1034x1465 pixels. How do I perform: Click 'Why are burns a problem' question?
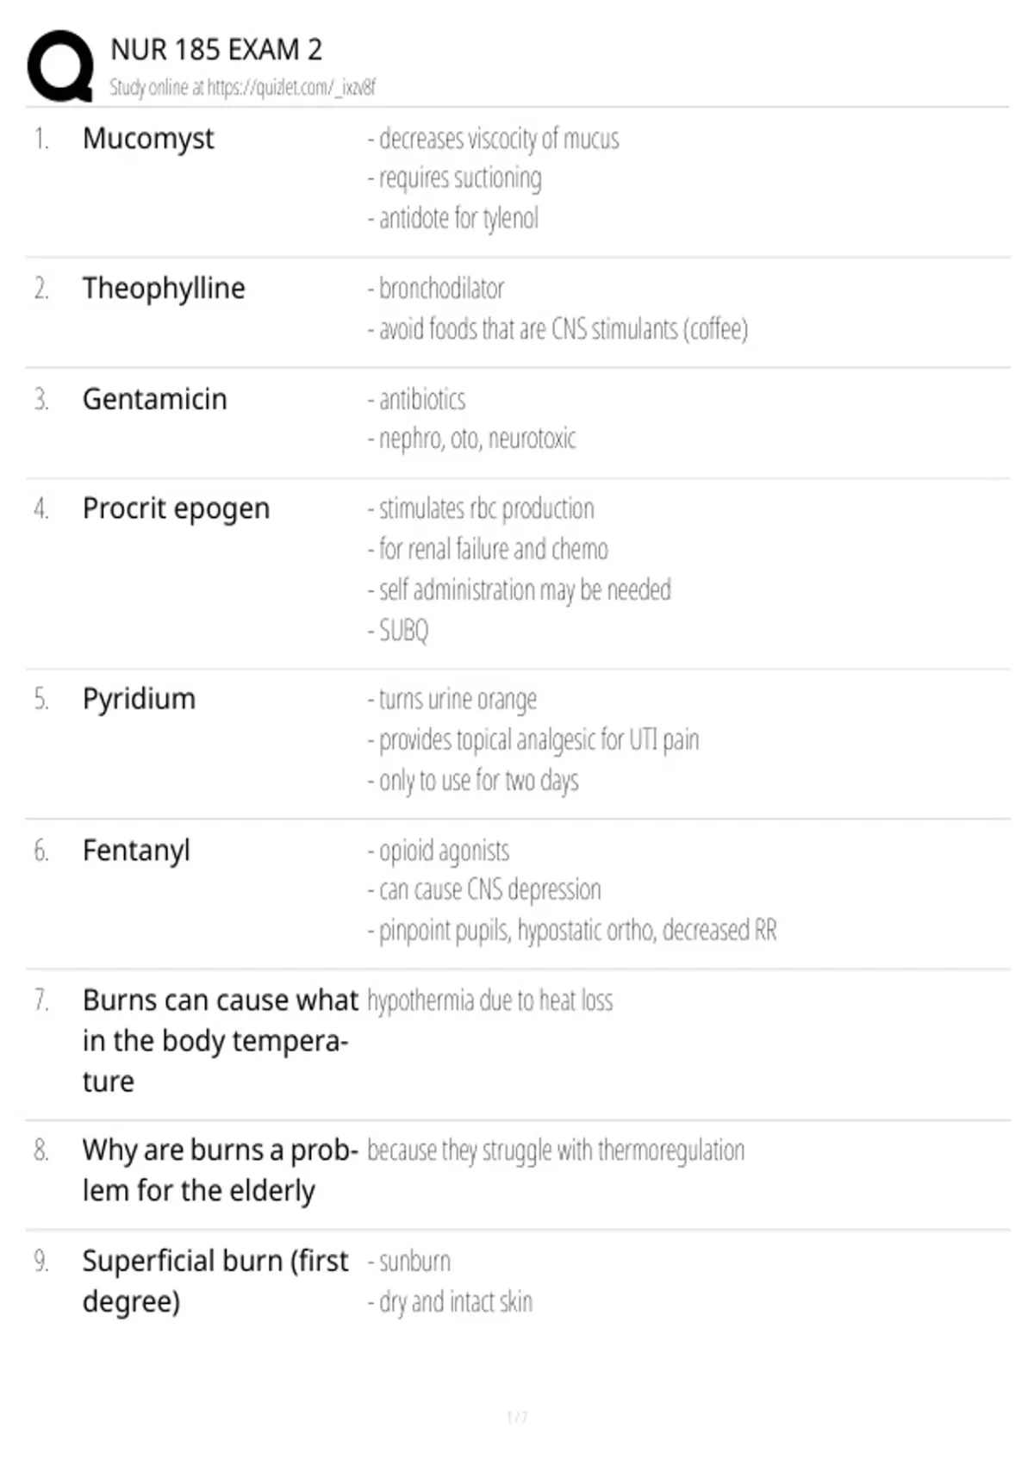(x=221, y=1170)
